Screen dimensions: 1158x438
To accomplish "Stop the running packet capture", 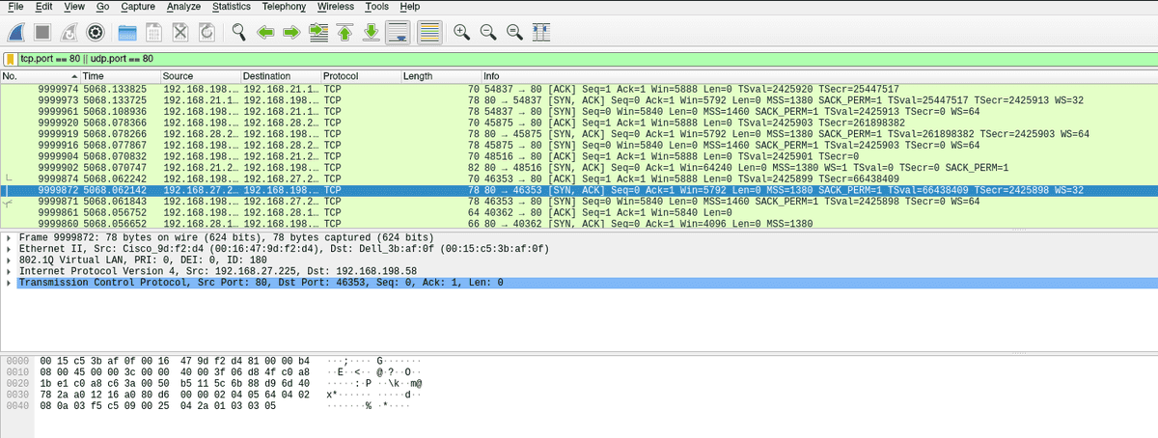I will 42,32.
